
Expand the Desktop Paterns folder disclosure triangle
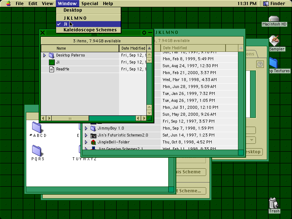44,55
